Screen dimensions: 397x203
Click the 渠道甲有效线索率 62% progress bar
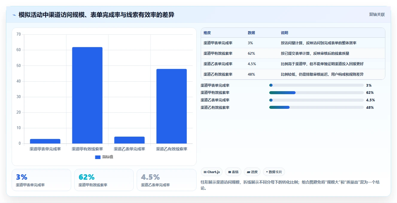coord(317,93)
